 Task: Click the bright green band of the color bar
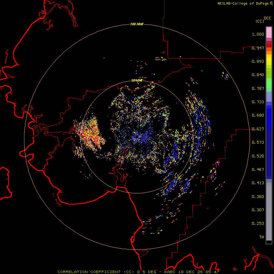click(x=269, y=83)
